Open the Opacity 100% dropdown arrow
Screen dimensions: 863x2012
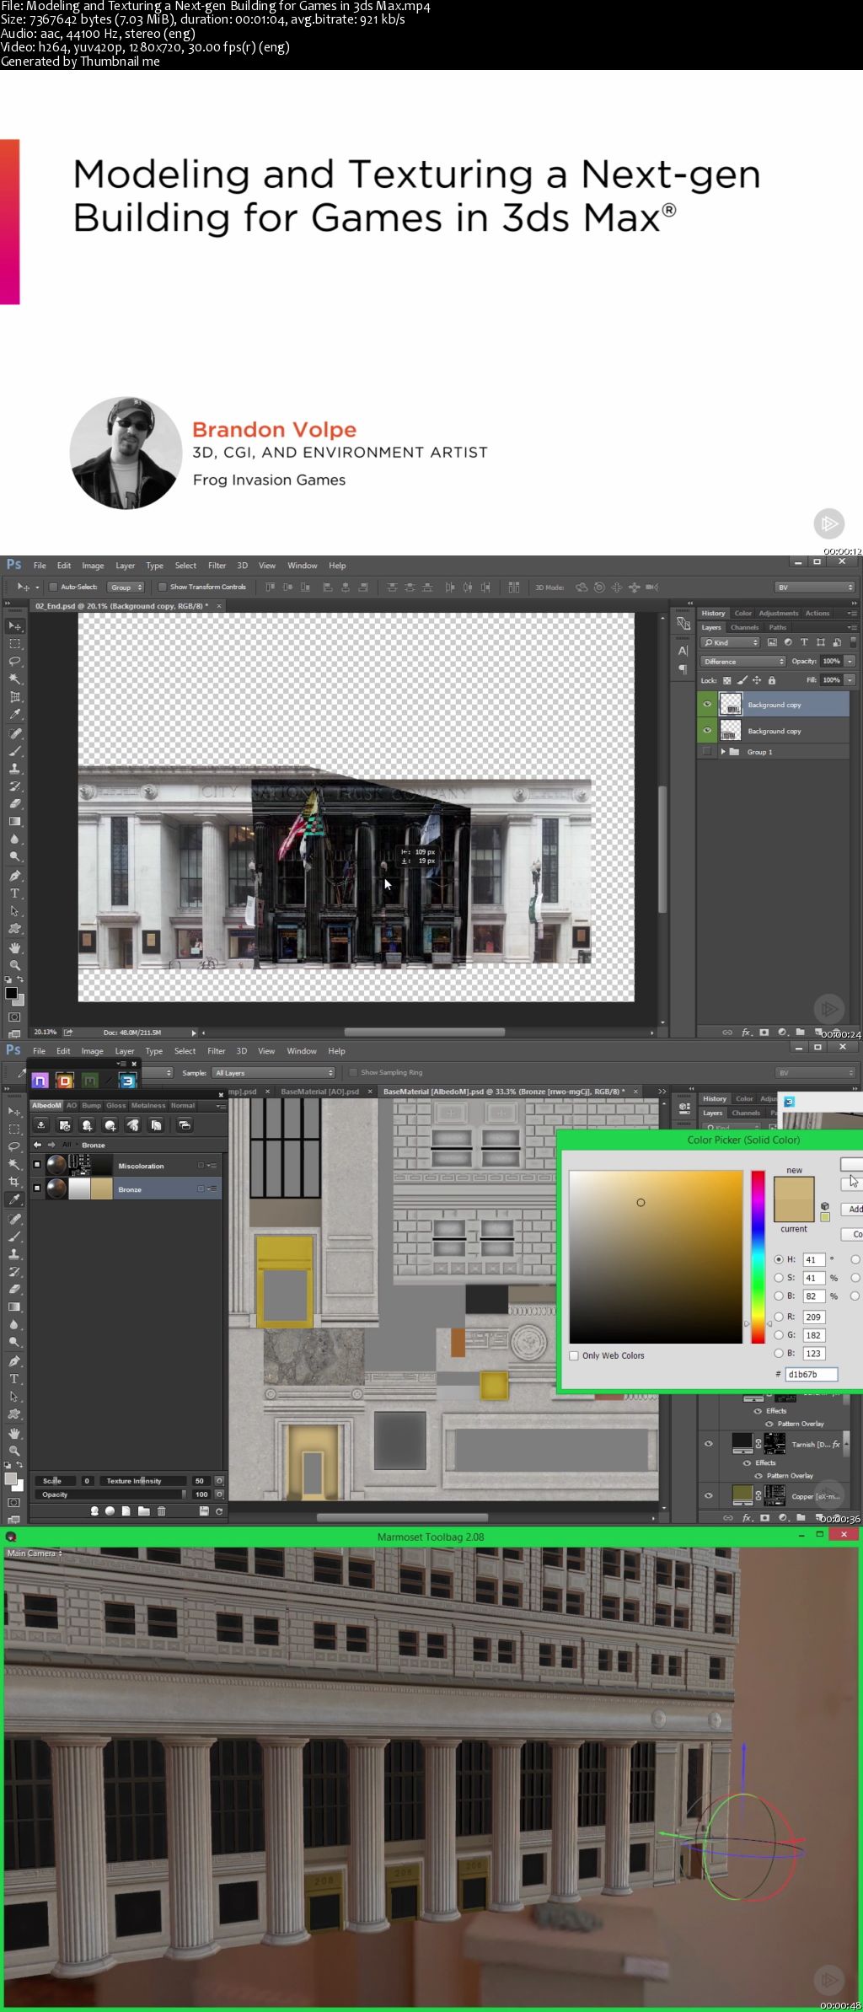(850, 661)
